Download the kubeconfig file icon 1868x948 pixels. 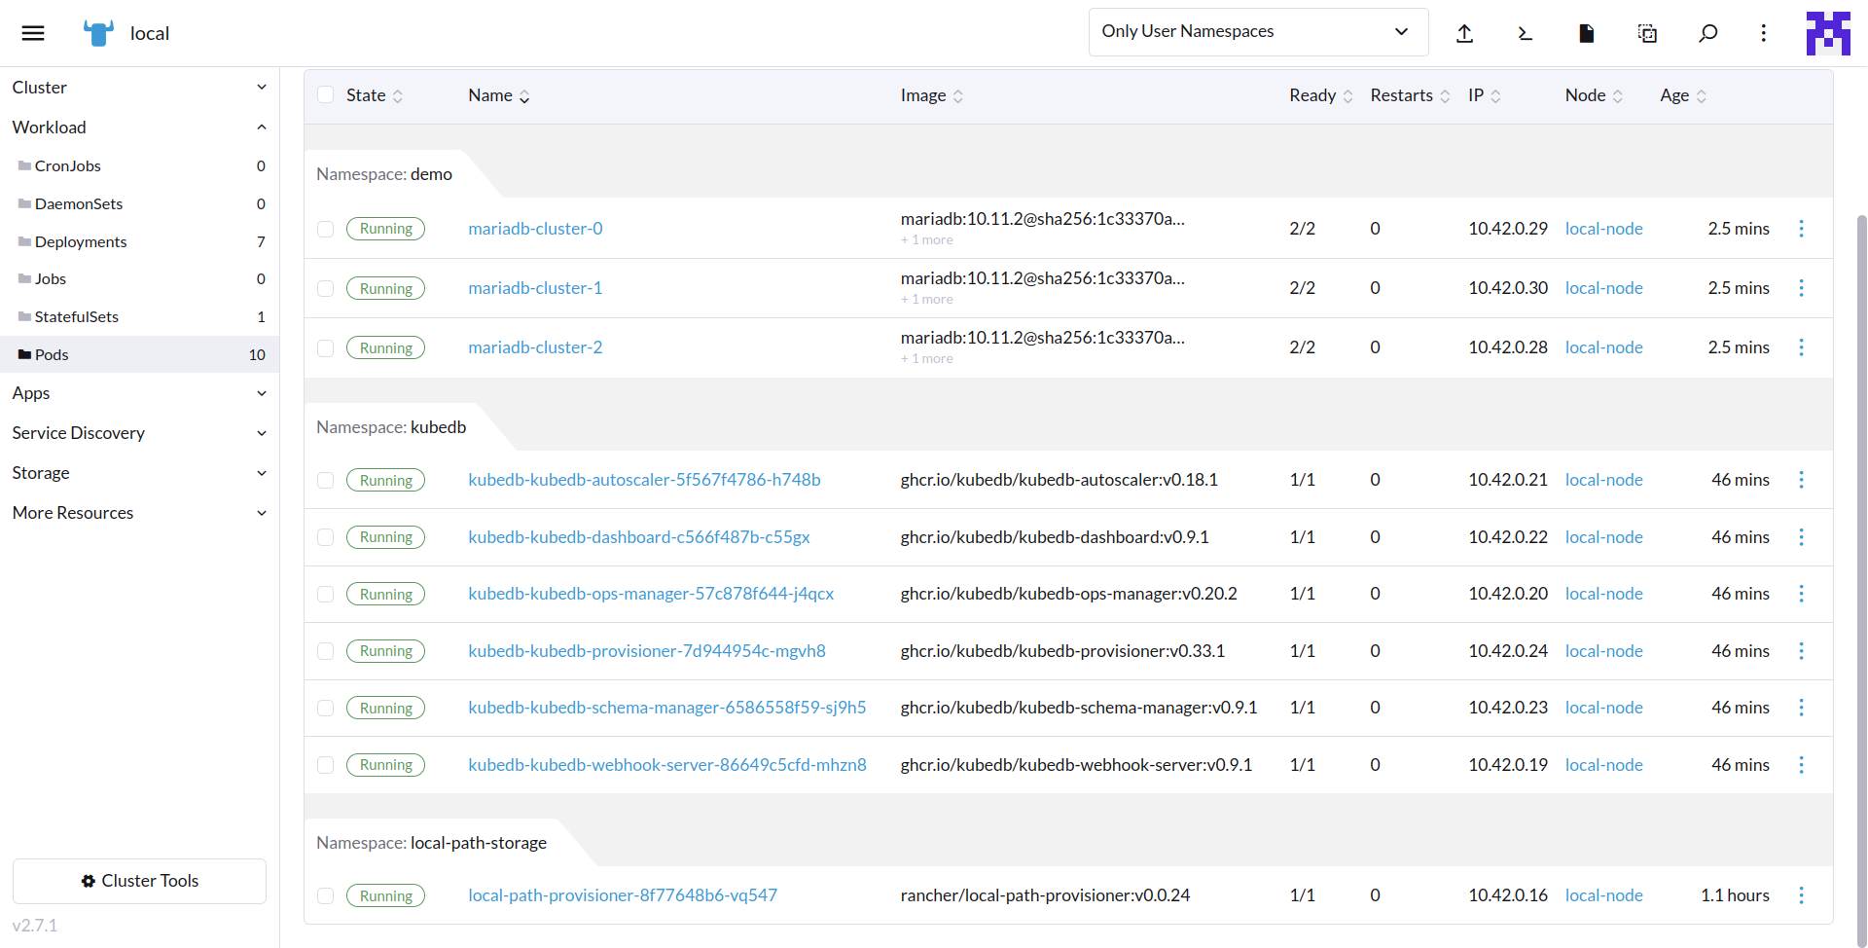(1585, 32)
